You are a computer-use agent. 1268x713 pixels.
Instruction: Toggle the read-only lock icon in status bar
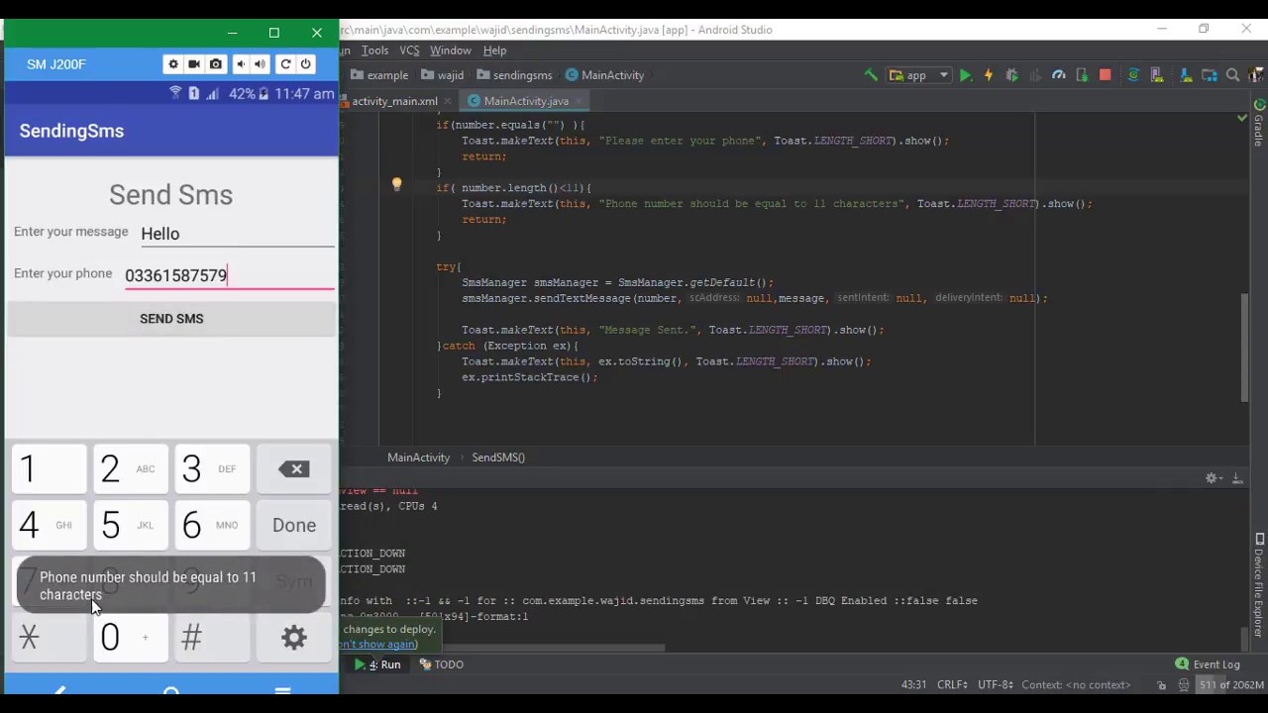(1162, 685)
